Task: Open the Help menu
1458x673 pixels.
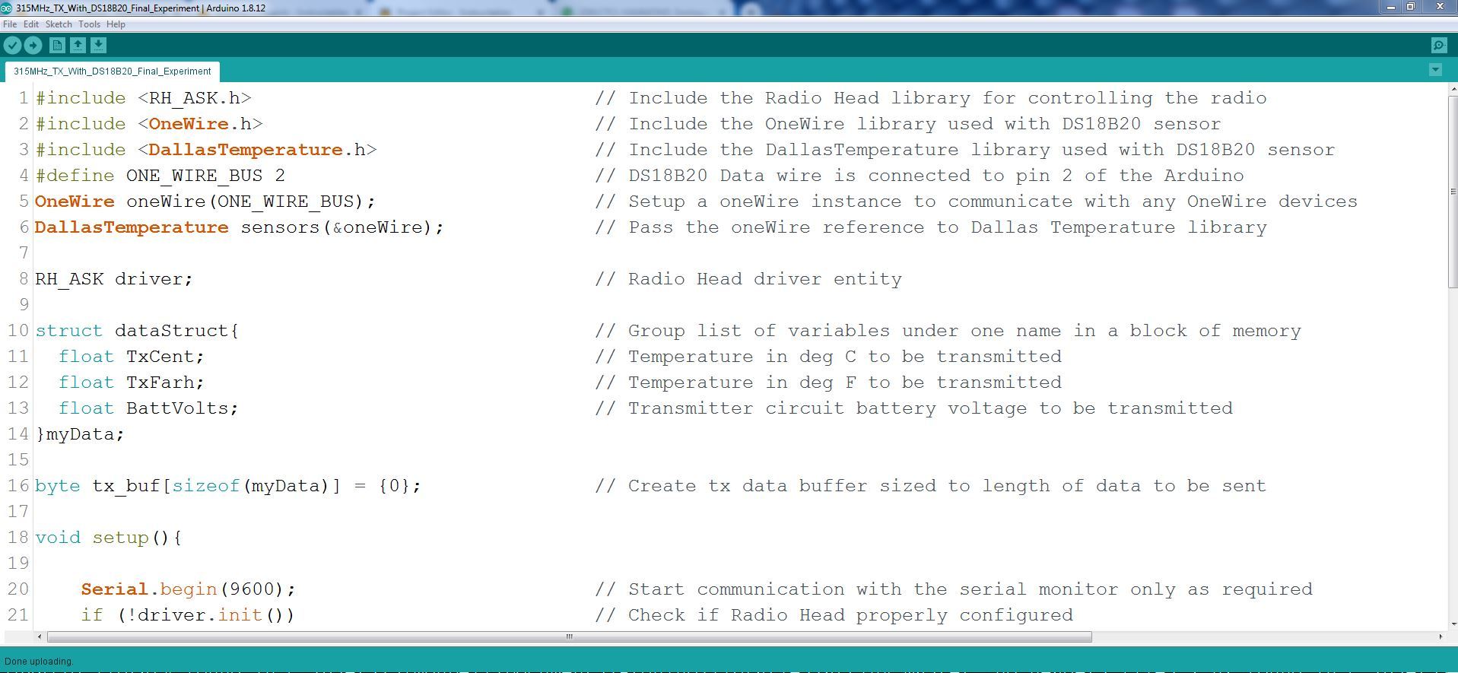Action: 116,24
